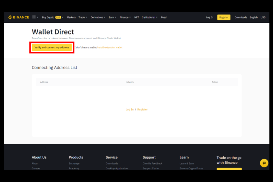The width and height of the screenshot is (273, 182).
Task: Click the Action column header
Action: point(215,82)
